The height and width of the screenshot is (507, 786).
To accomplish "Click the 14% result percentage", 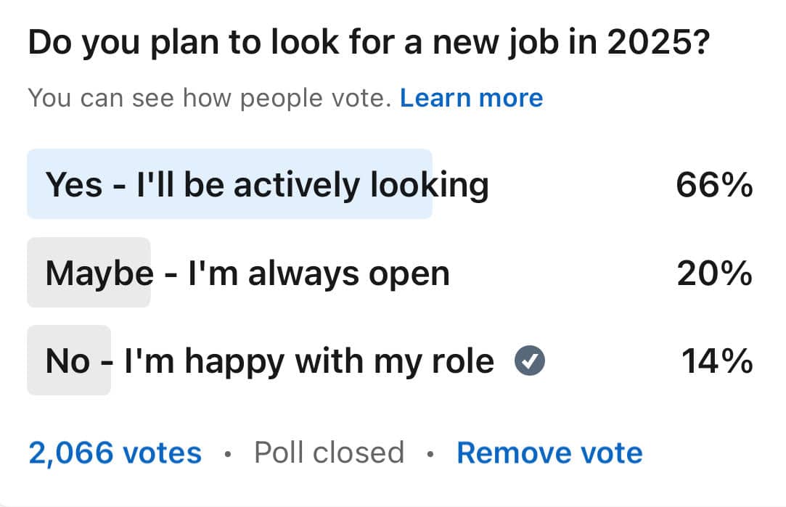I will pyautogui.click(x=716, y=361).
